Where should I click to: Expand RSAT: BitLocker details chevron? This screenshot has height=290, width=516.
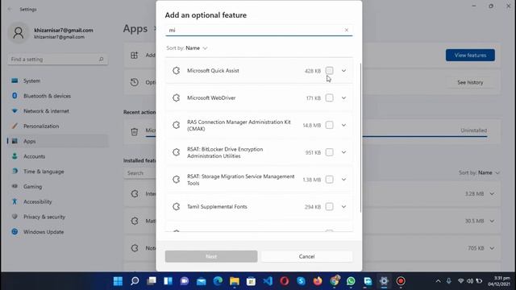click(x=343, y=152)
